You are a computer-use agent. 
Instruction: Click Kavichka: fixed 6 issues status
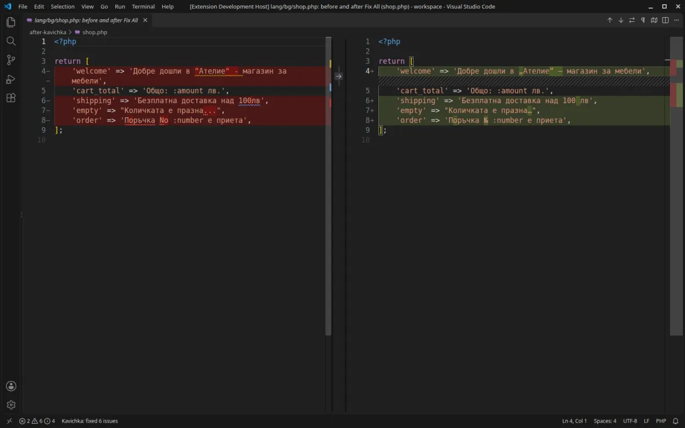89,421
